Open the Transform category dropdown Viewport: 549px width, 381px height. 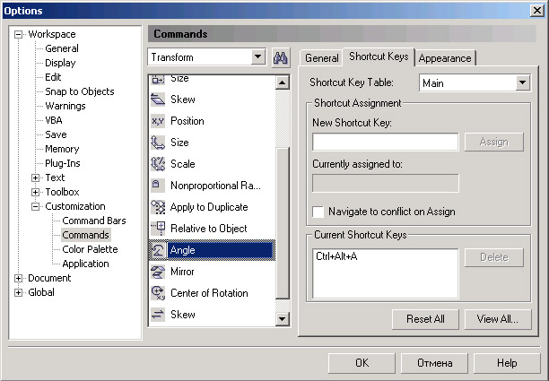[258, 56]
